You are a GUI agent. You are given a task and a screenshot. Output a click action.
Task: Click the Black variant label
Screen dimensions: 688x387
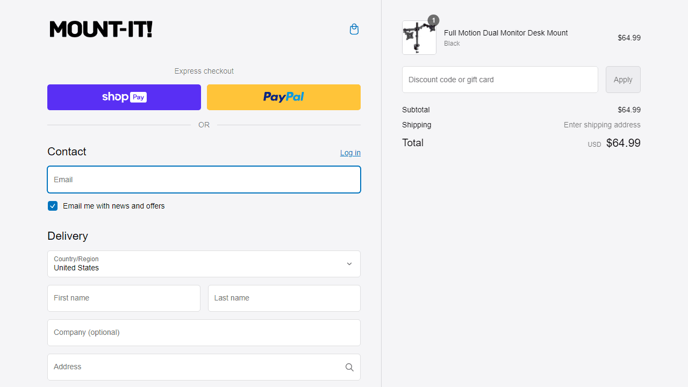[452, 44]
